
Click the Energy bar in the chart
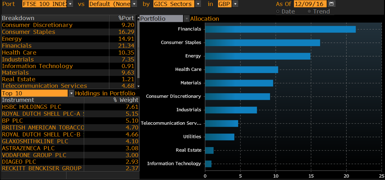coord(258,56)
